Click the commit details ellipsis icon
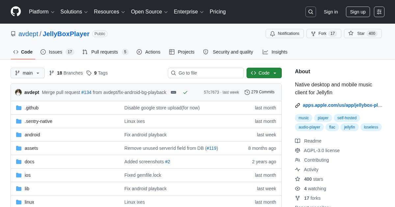The image size is (395, 207). pyautogui.click(x=173, y=92)
